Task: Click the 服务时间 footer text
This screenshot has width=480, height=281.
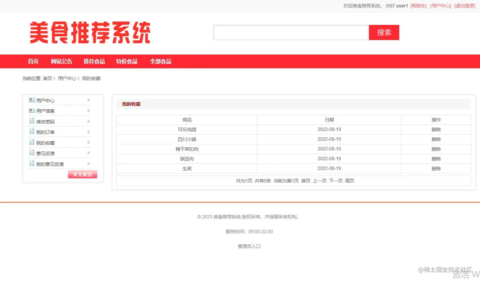Action: [x=249, y=232]
